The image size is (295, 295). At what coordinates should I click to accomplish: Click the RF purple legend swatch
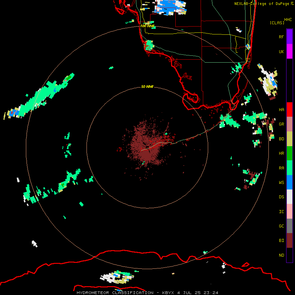[289, 37]
